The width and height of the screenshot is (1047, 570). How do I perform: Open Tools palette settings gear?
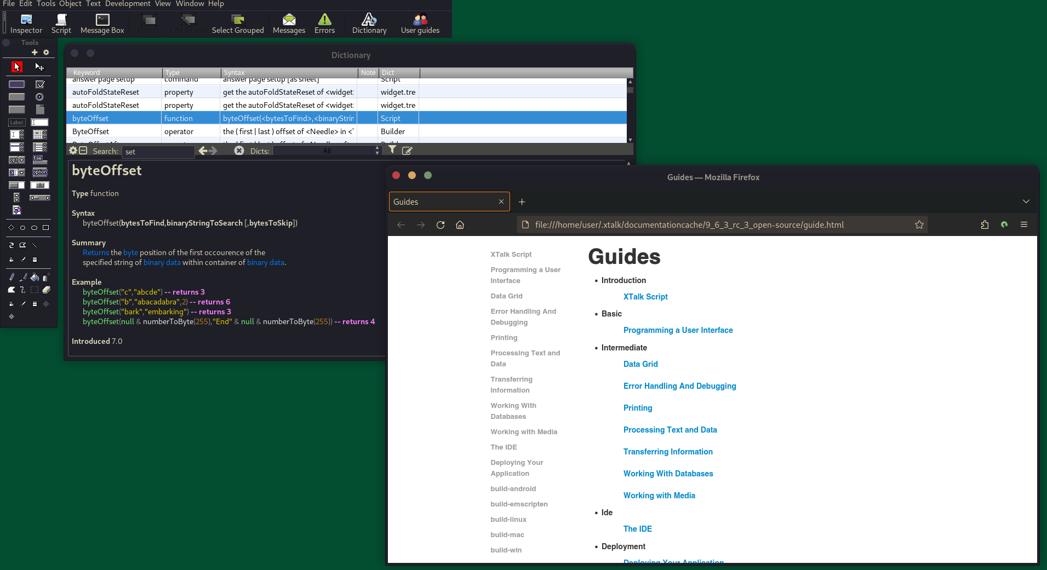click(46, 53)
